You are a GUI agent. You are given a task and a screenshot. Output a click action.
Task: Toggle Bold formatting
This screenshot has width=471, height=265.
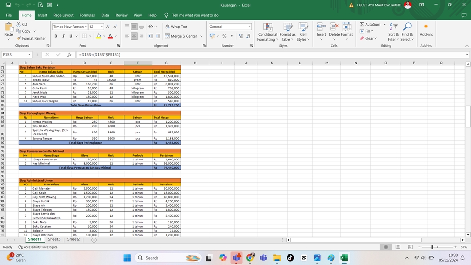[56, 36]
